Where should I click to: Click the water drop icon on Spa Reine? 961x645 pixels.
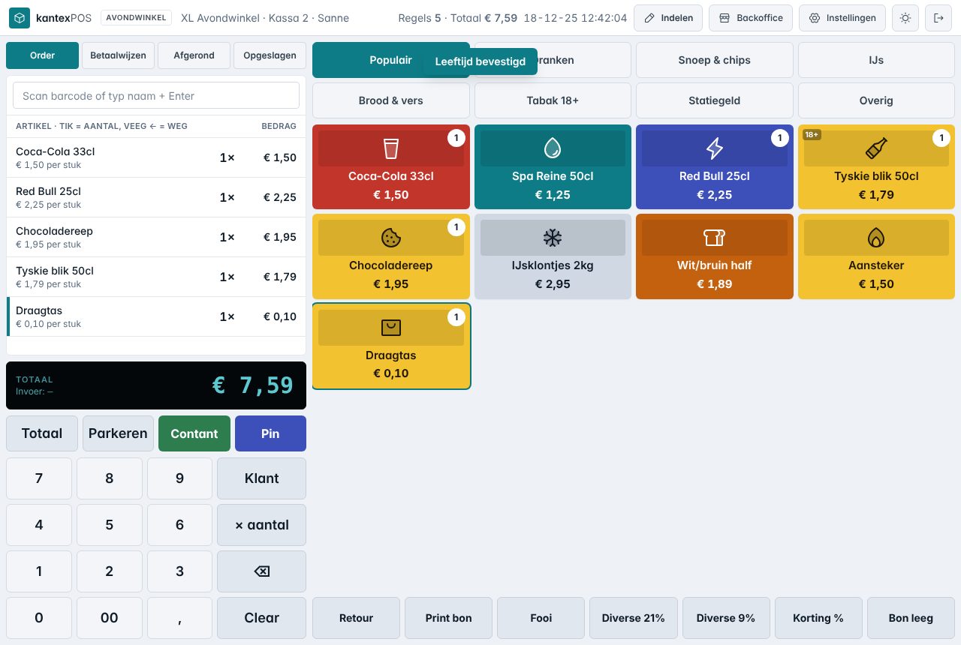[x=553, y=148]
